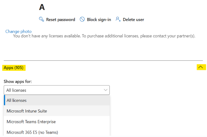
Task: Select the All licenses option in the list
Action: click(57, 100)
